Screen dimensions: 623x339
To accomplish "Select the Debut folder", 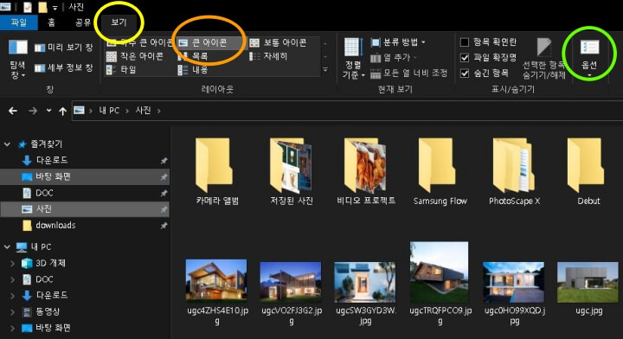I will pos(588,171).
